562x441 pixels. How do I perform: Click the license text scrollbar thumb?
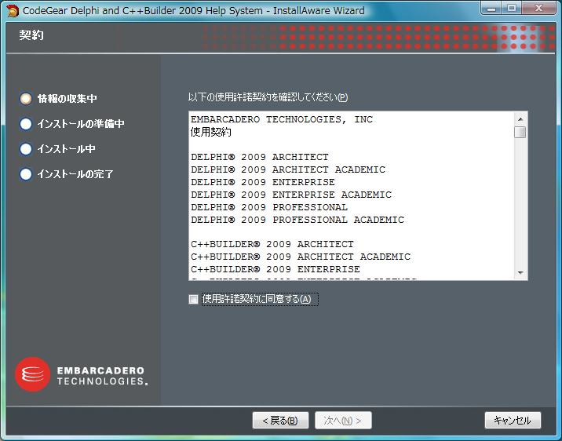tap(520, 132)
